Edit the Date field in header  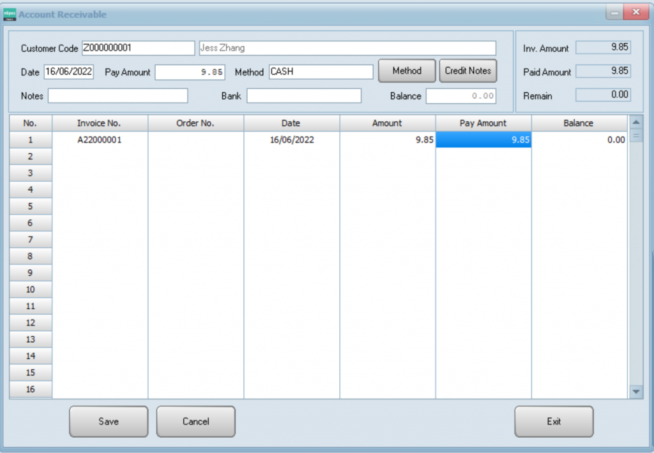69,72
